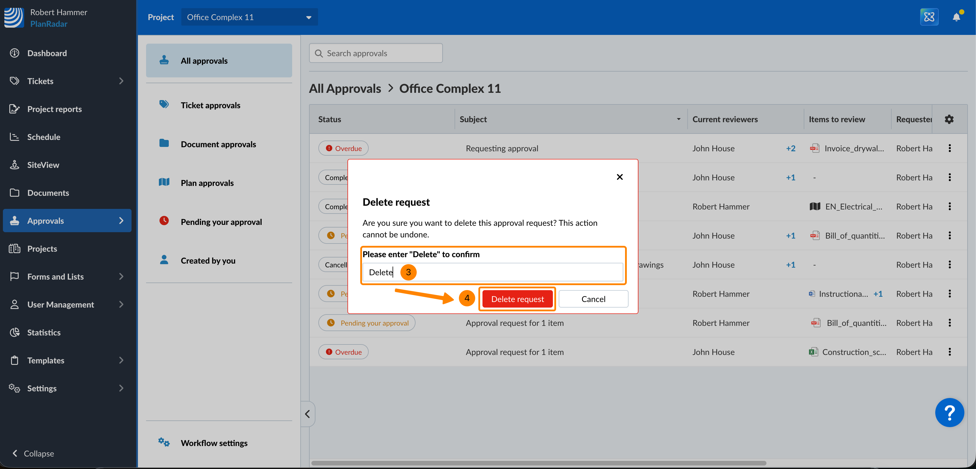This screenshot has width=976, height=469.
Task: Go to Document approvals
Action: click(218, 144)
